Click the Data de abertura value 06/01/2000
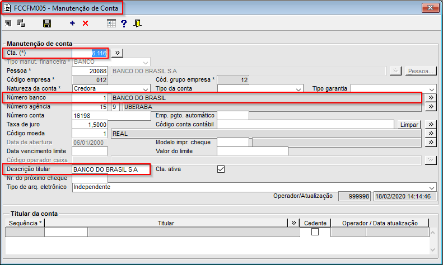Viewport: 443px width, 265px height. tap(90, 143)
